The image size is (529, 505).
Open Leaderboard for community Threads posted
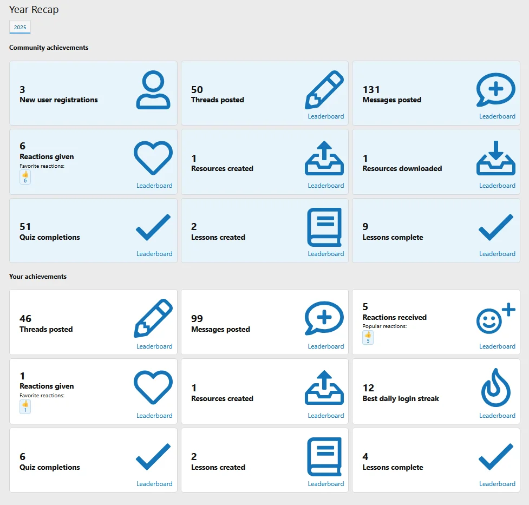tap(325, 116)
